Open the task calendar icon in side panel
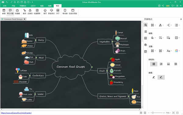The width and height of the screenshot is (183, 115). [145, 51]
